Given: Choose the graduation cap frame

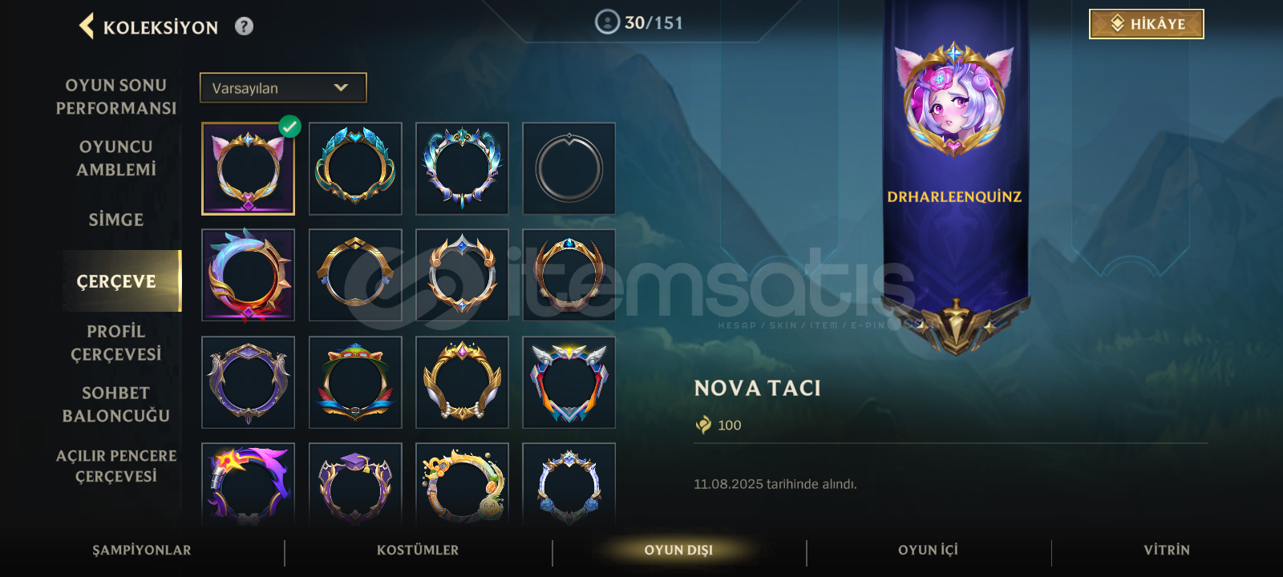Looking at the screenshot, I should pos(355,484).
